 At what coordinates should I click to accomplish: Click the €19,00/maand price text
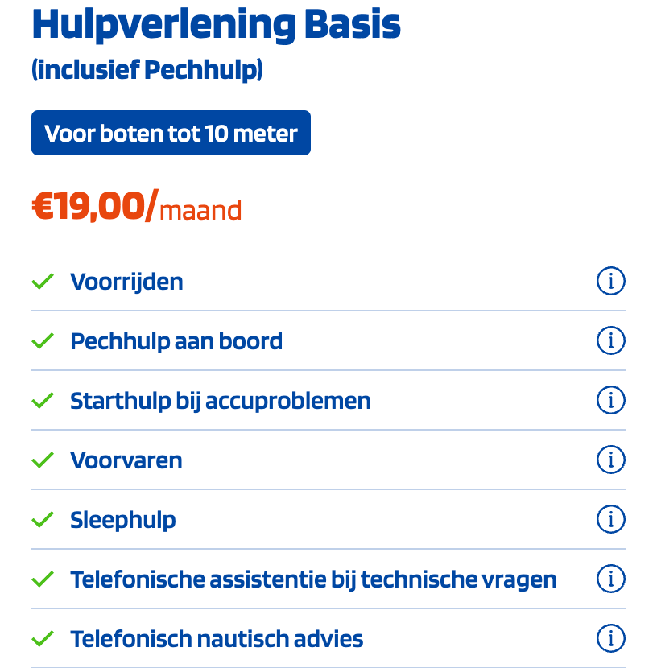pos(137,207)
